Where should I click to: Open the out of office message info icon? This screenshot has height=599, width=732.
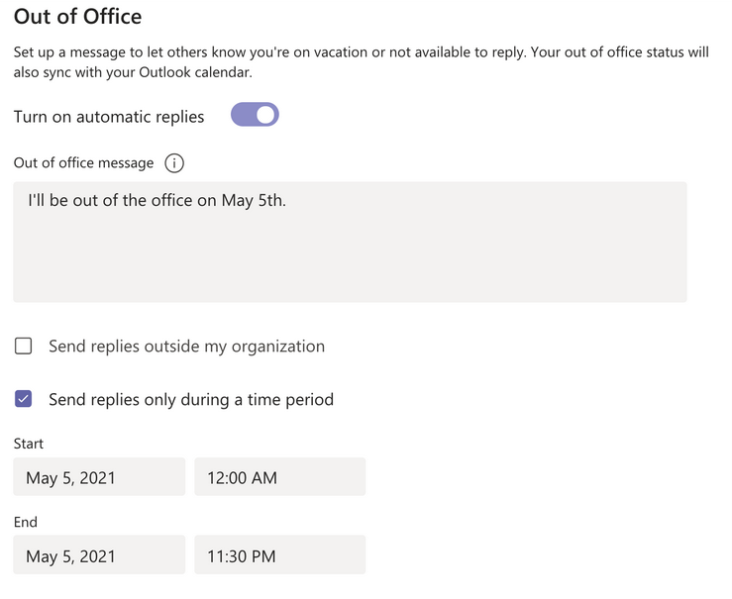coord(174,163)
